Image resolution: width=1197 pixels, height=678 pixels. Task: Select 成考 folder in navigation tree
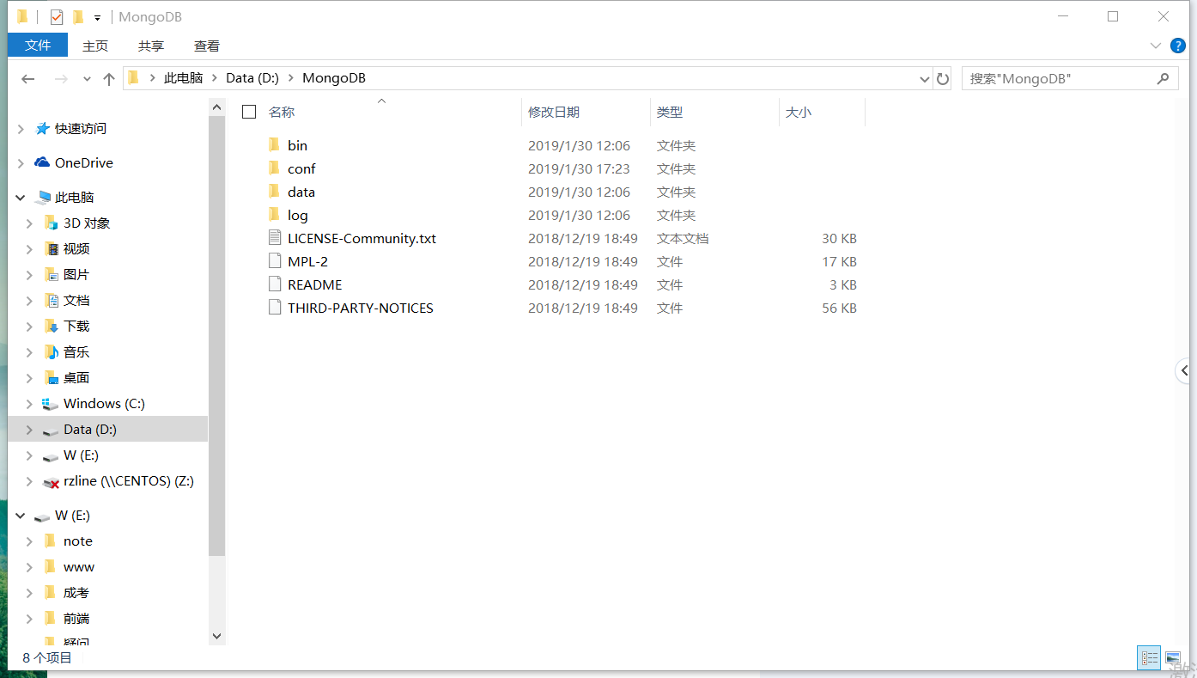[76, 593]
